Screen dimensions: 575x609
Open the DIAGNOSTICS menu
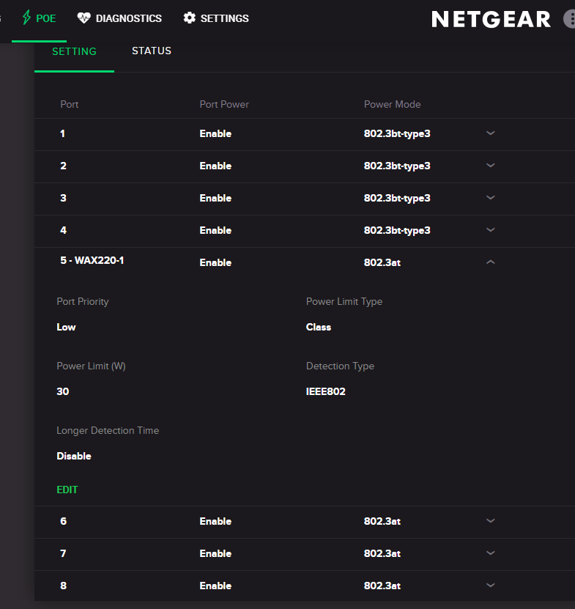(128, 18)
